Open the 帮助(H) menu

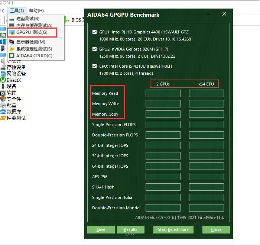36,11
